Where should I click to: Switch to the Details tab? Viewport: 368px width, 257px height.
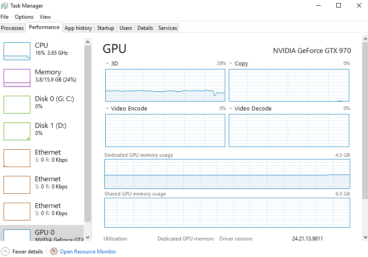click(145, 28)
